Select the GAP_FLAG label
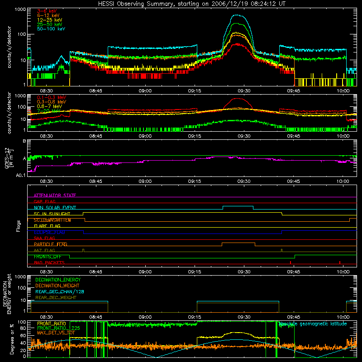Screen dimensions: 362x362 coord(44,201)
